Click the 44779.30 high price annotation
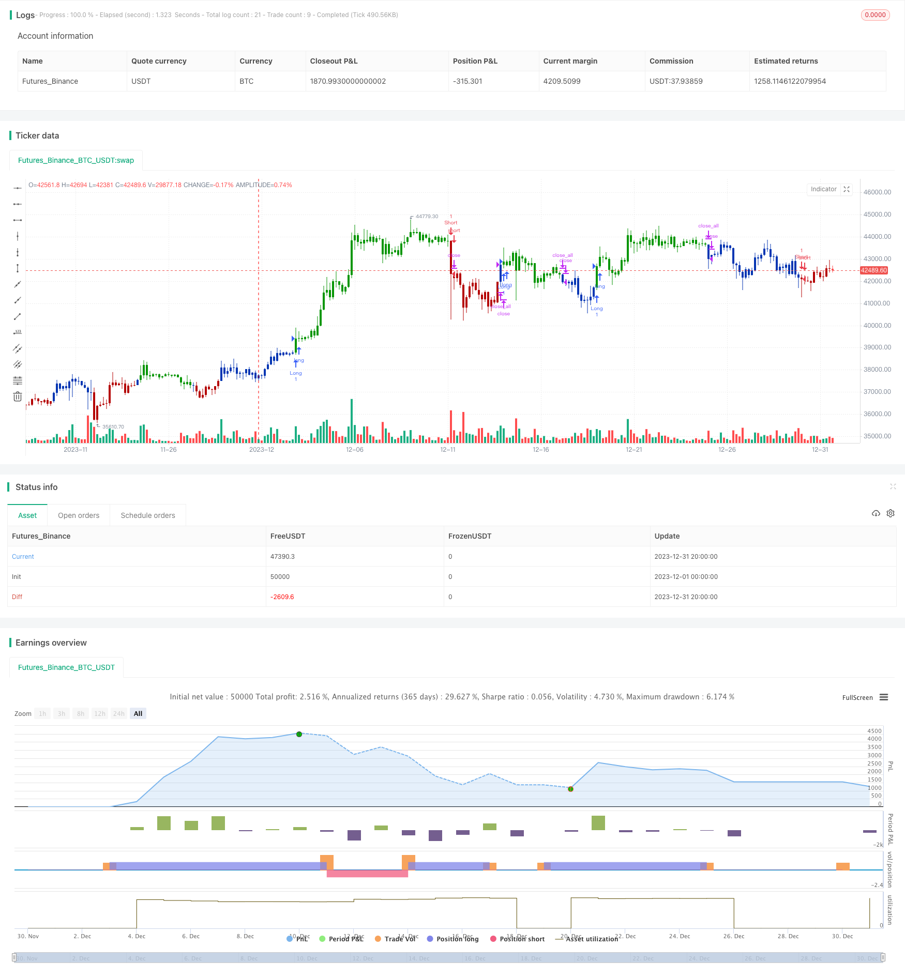The image size is (905, 978). coord(427,217)
